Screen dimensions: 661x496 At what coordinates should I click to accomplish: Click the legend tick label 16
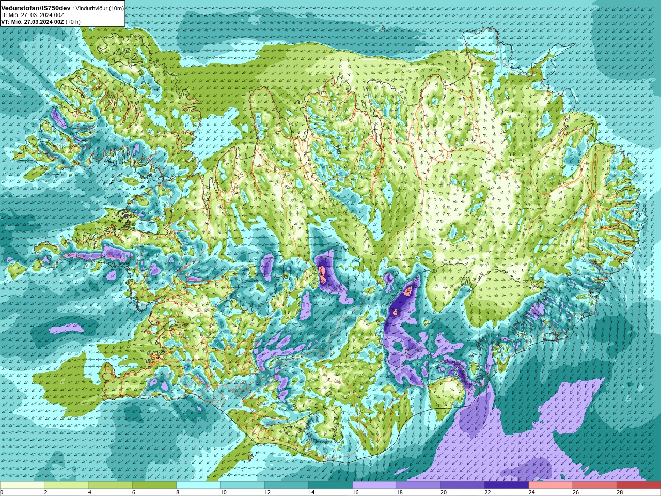click(x=356, y=492)
